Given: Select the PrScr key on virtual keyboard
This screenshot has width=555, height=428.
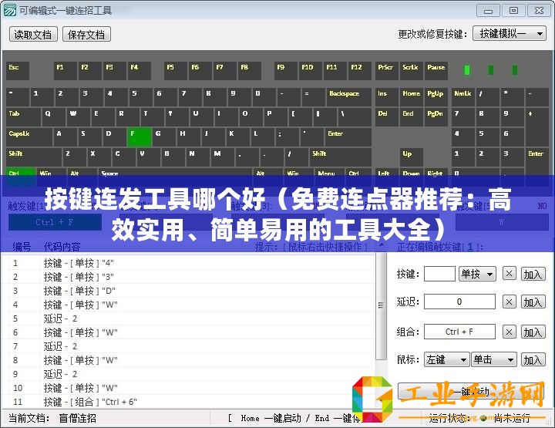Looking at the screenshot, I should pyautogui.click(x=387, y=71).
